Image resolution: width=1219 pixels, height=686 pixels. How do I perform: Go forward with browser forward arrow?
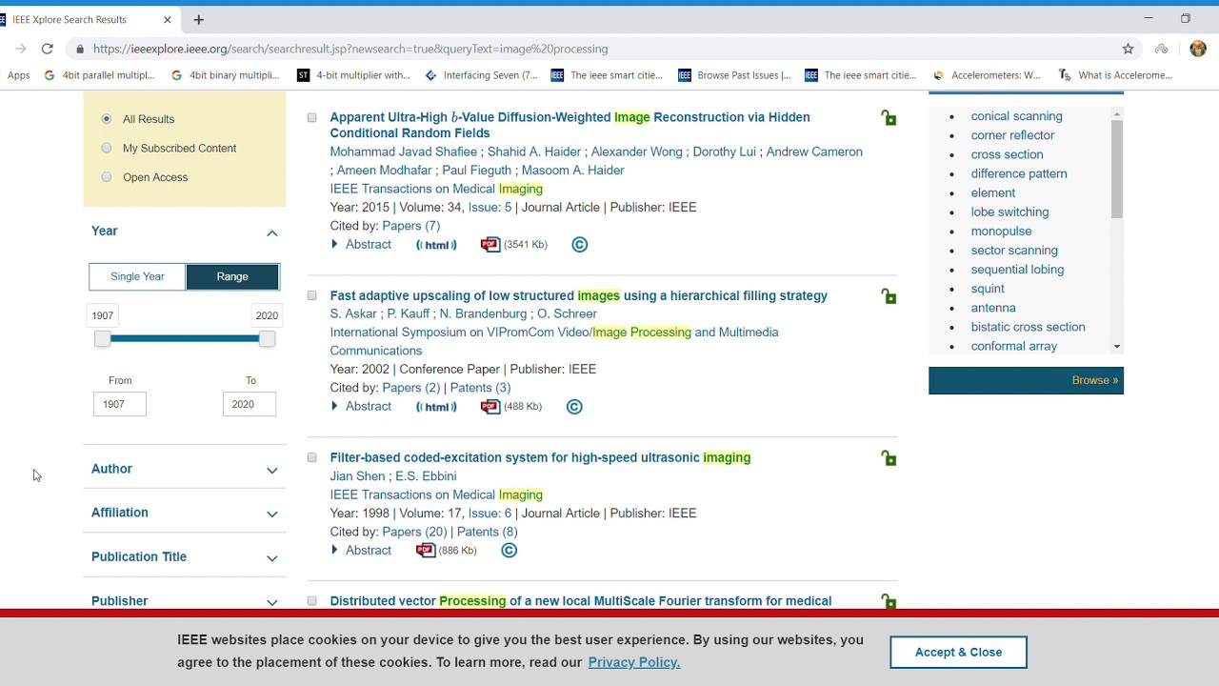coord(20,49)
